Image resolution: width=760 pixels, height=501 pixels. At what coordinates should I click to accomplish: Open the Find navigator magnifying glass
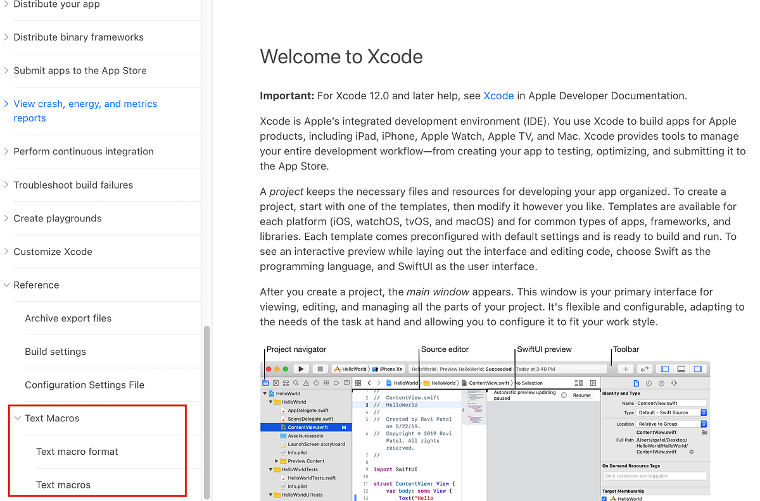[x=296, y=383]
